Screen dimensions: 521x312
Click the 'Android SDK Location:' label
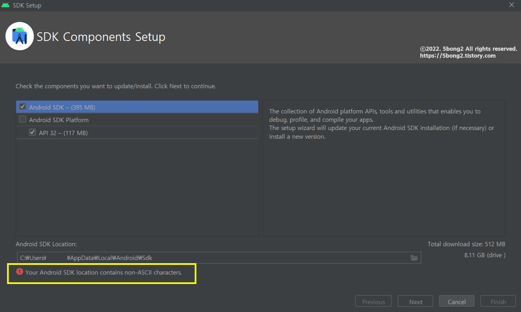(x=46, y=244)
